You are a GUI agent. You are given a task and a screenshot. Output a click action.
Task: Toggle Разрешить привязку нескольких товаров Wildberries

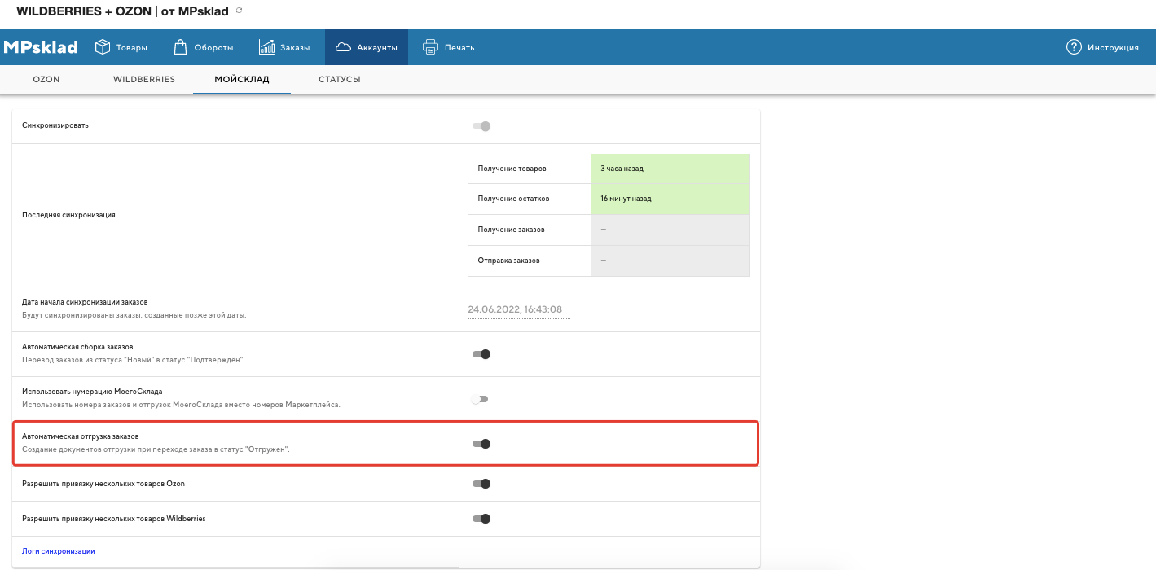point(481,519)
